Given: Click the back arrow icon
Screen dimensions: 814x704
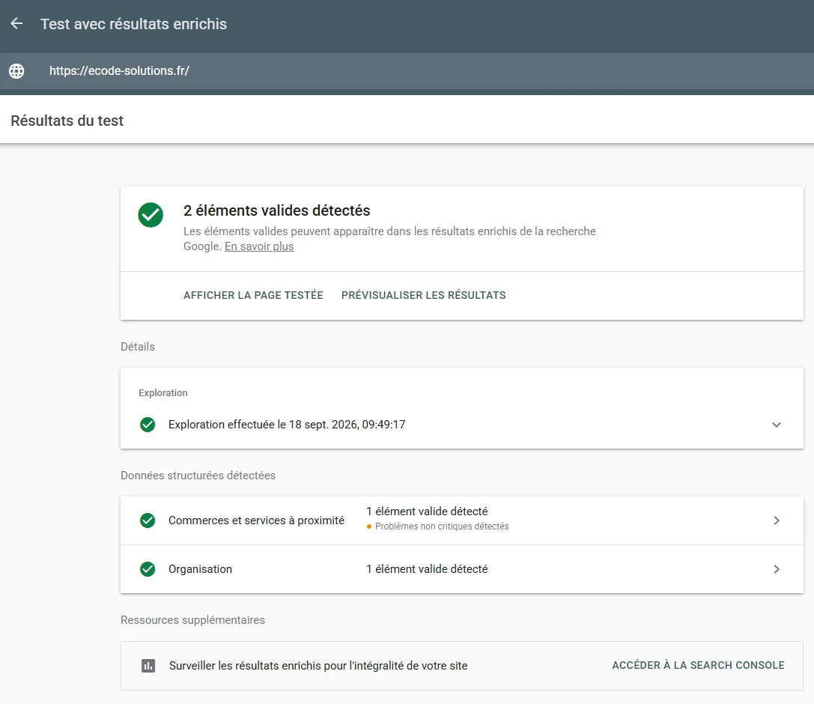Looking at the screenshot, I should 16,23.
